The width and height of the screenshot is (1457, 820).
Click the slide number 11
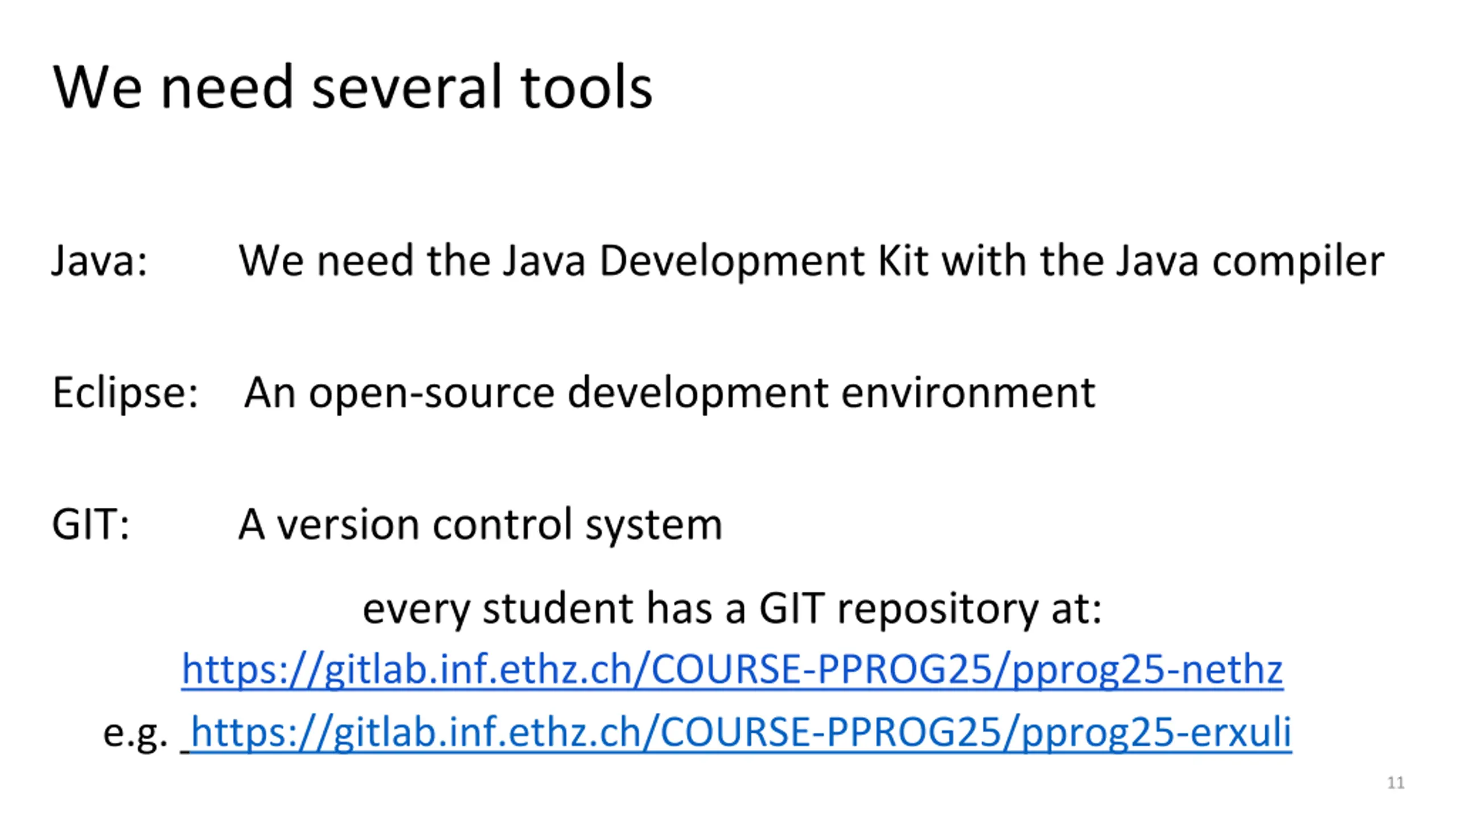[x=1396, y=783]
